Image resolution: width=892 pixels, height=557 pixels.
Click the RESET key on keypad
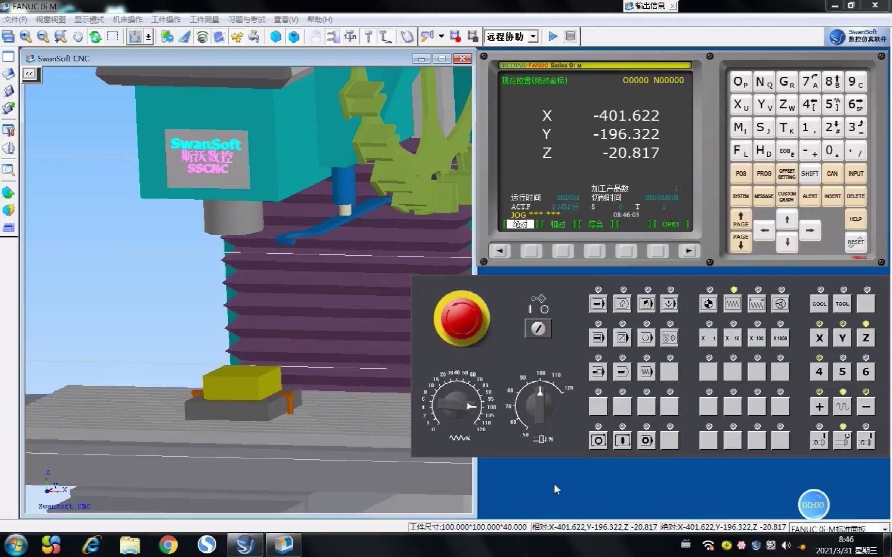coord(855,241)
